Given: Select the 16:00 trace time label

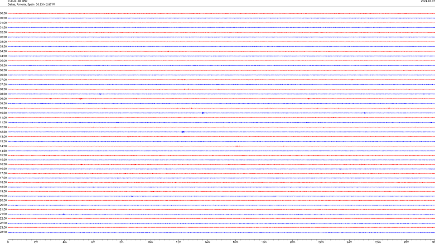Looking at the screenshot, I should (x=3, y=164).
